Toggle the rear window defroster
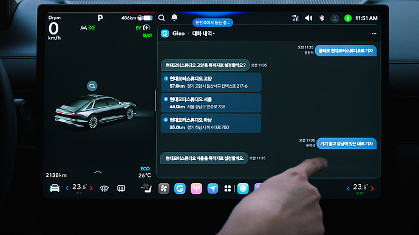 click(121, 188)
